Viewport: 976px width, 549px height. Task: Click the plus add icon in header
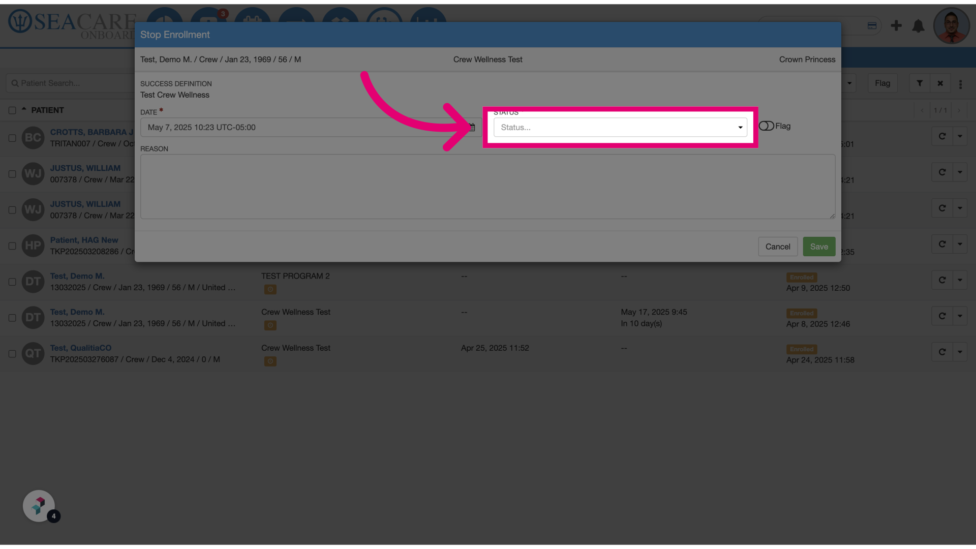(896, 25)
